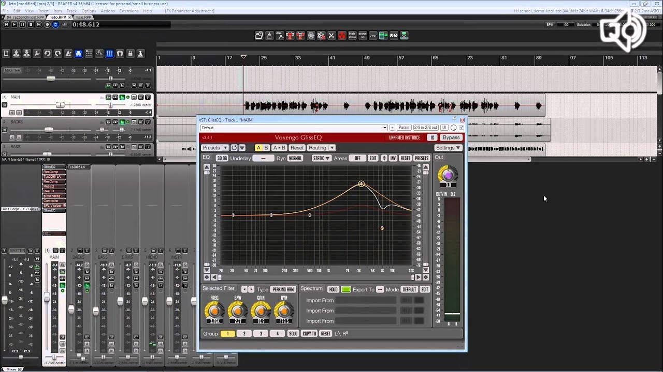Click the Areas EDIT button
Screen dimensions: 663x372
click(x=373, y=158)
